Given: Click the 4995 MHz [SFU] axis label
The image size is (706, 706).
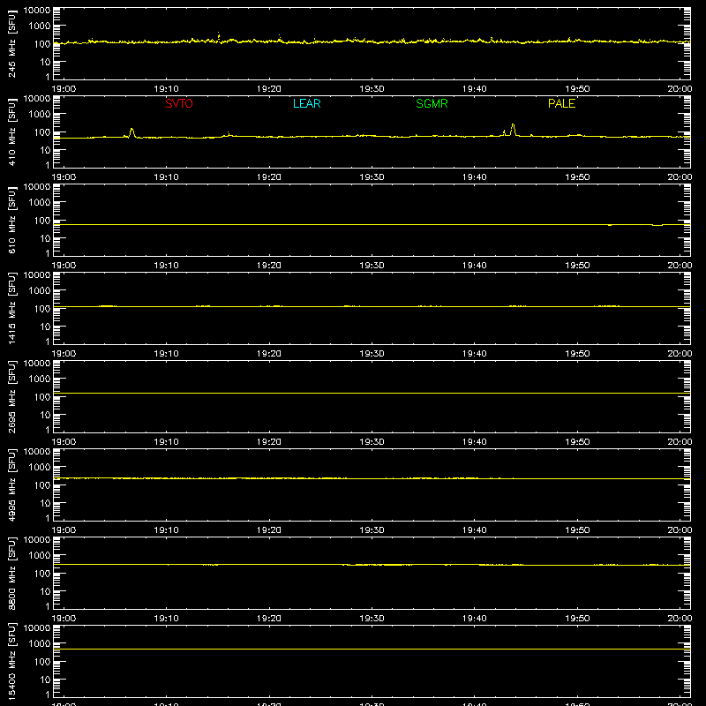Looking at the screenshot, I should pos(12,485).
